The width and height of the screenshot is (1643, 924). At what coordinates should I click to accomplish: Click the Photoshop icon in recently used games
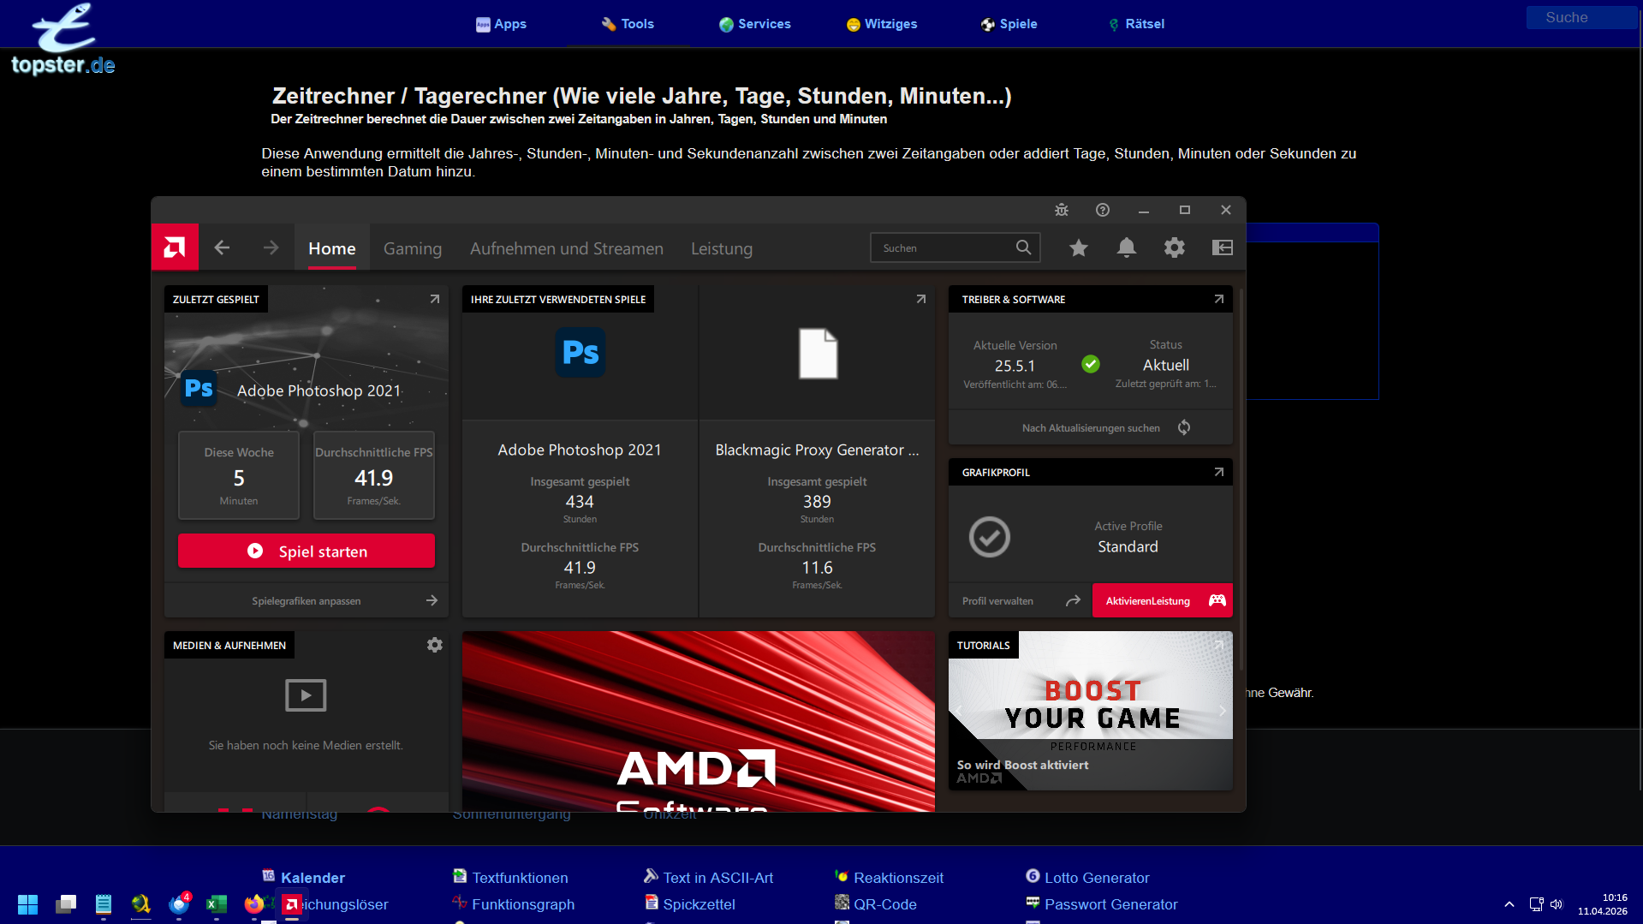[580, 352]
